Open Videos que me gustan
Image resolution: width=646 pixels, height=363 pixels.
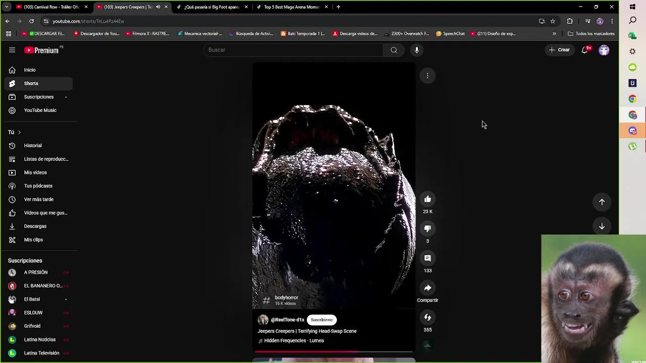38,213
